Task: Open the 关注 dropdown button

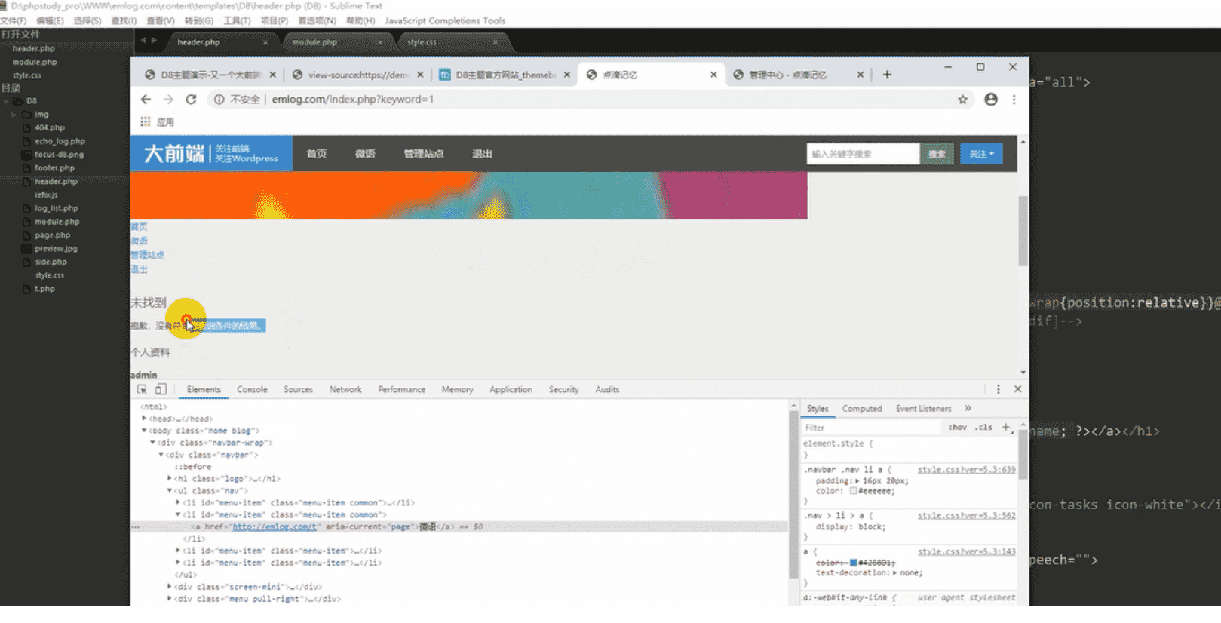Action: point(981,154)
